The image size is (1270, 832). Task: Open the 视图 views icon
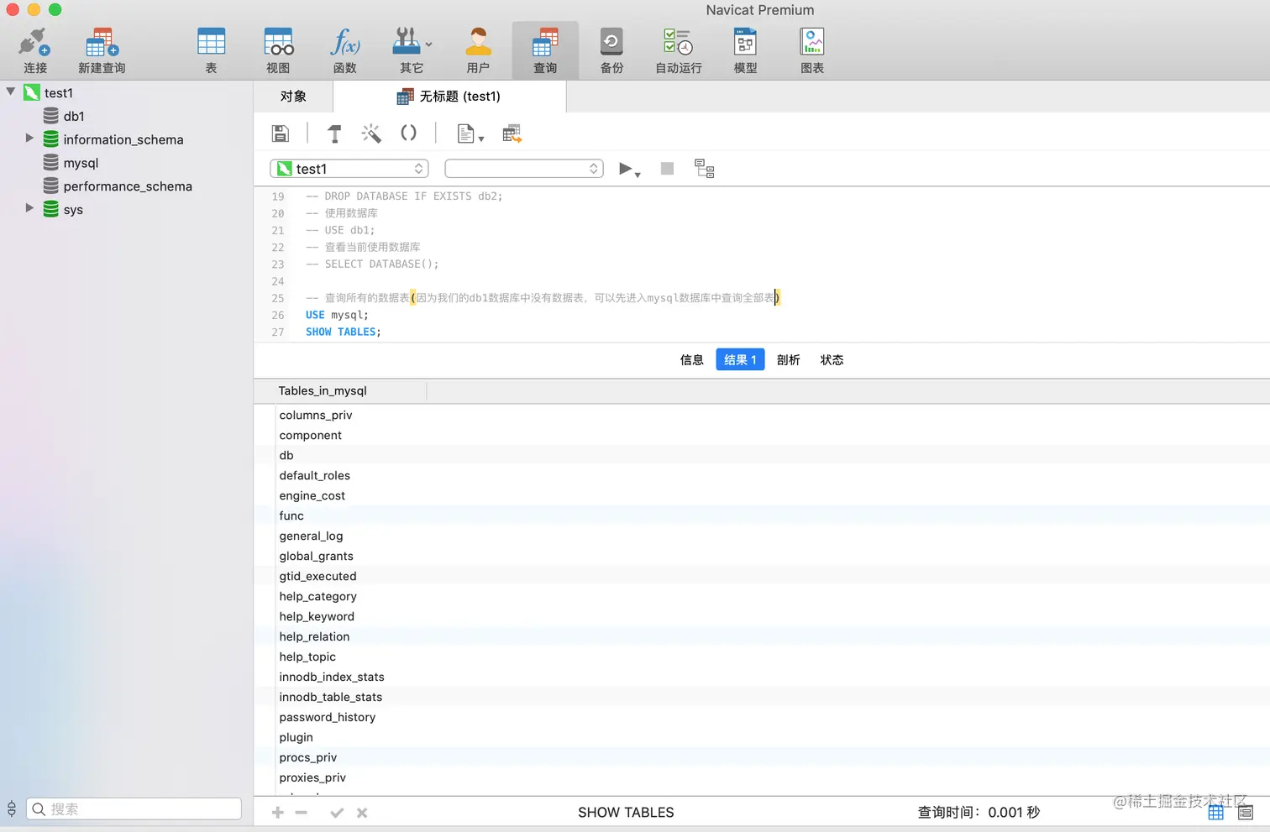coord(278,50)
